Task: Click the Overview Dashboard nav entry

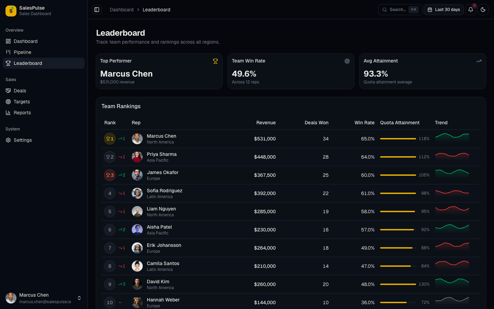Action: click(25, 41)
